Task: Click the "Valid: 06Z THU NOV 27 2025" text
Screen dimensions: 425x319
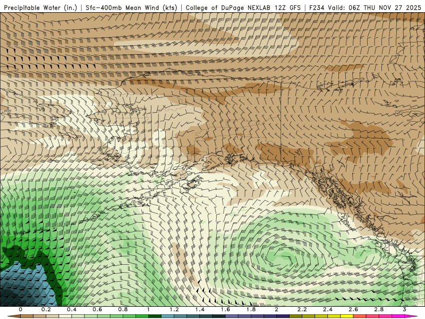Action: point(375,8)
